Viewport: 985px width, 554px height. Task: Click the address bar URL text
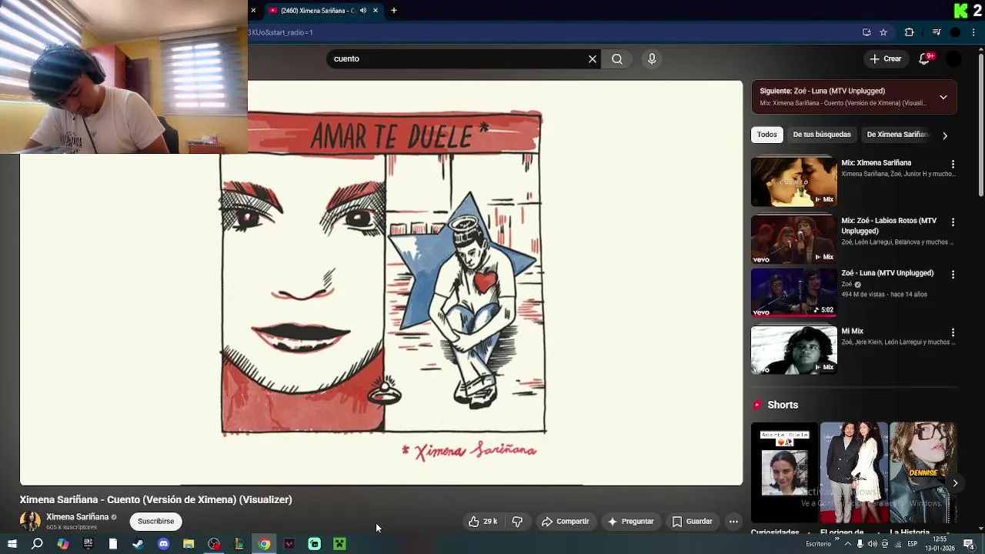tap(280, 32)
